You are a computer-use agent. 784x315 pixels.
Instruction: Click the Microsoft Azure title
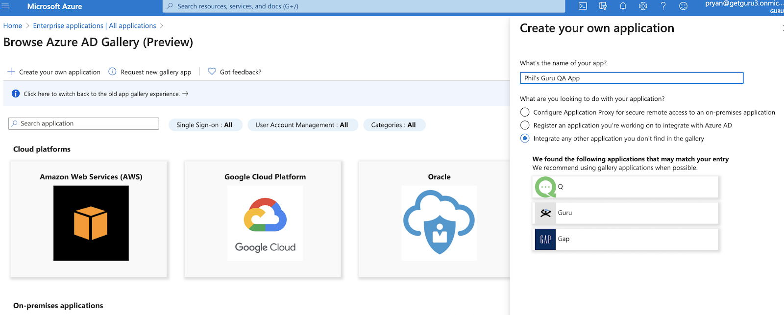click(x=54, y=6)
